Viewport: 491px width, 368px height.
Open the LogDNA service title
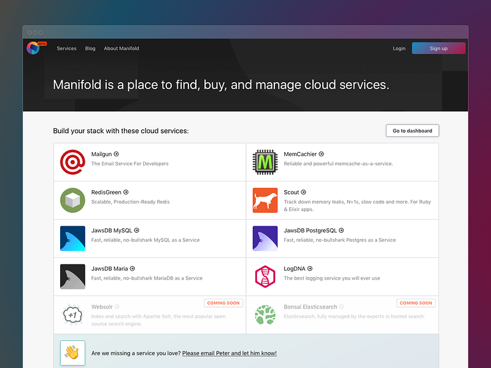pos(295,269)
